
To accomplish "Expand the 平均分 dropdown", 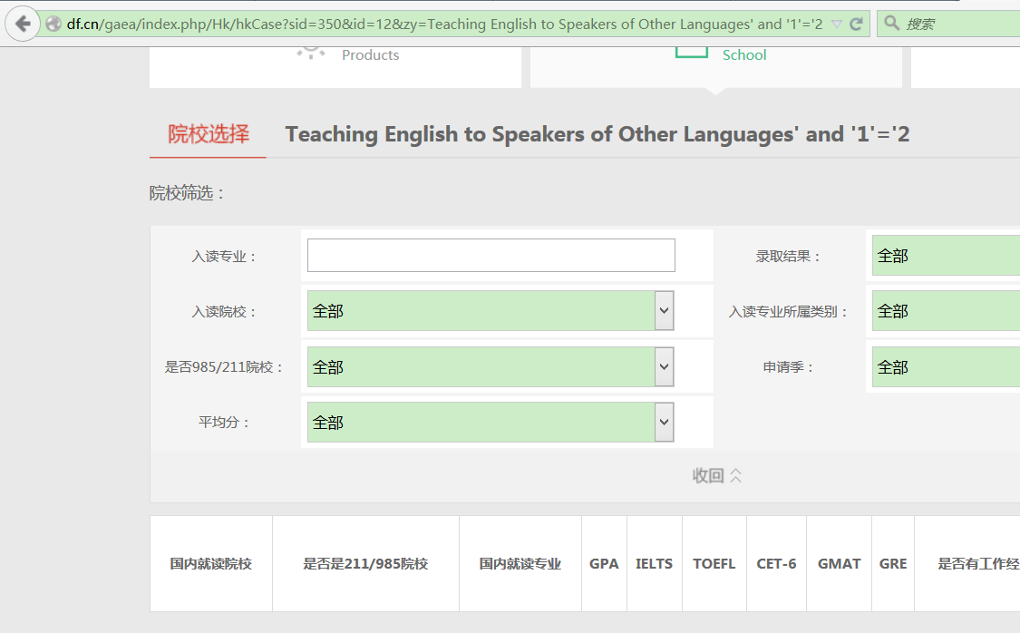I will click(664, 423).
